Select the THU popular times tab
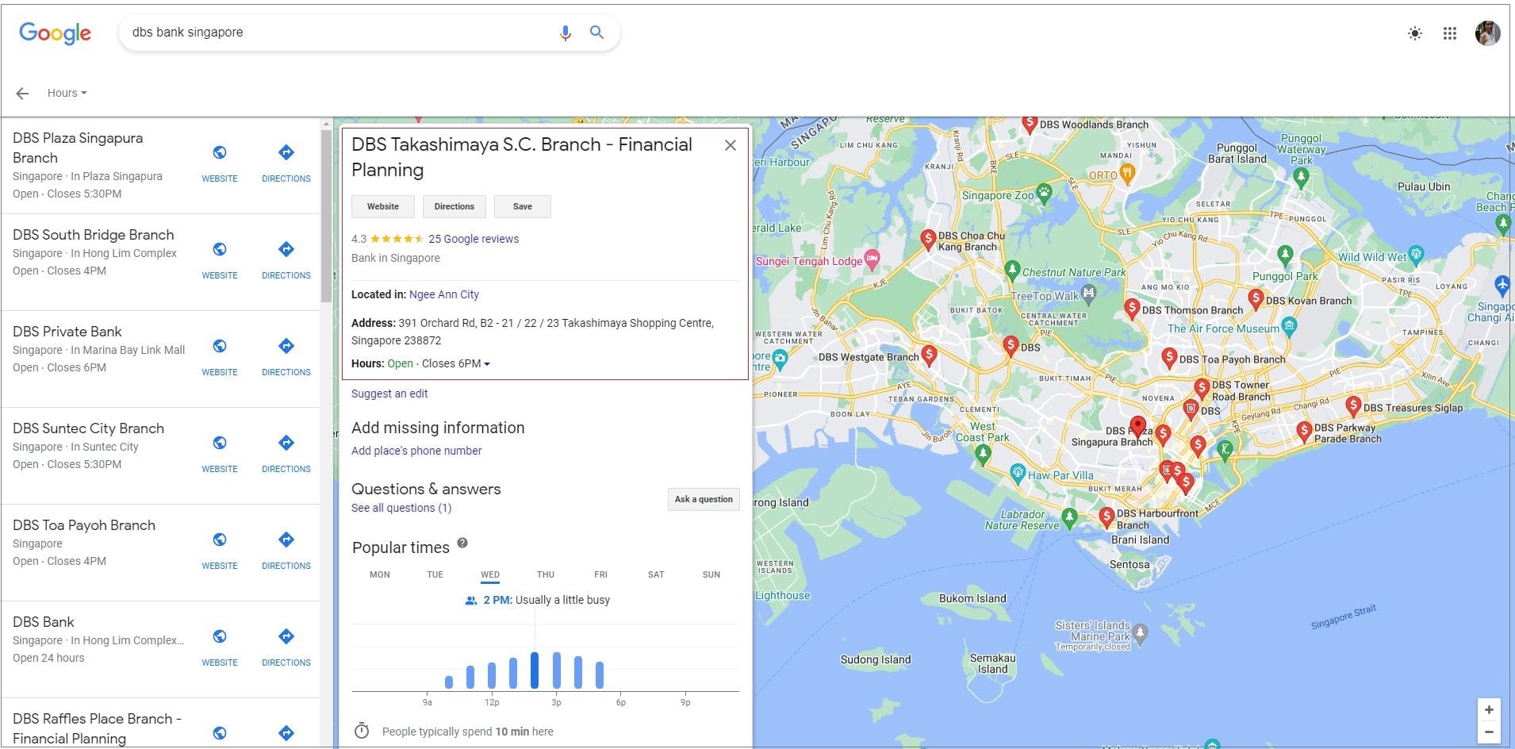The width and height of the screenshot is (1515, 749). 546,574
